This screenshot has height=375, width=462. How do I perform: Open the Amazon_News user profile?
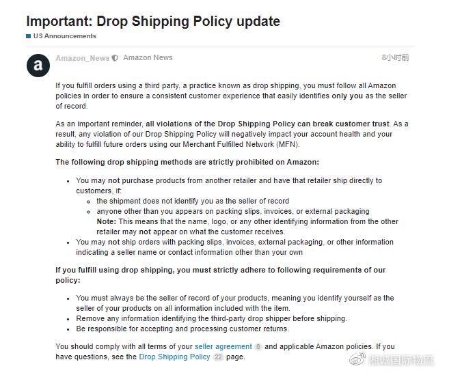82,58
